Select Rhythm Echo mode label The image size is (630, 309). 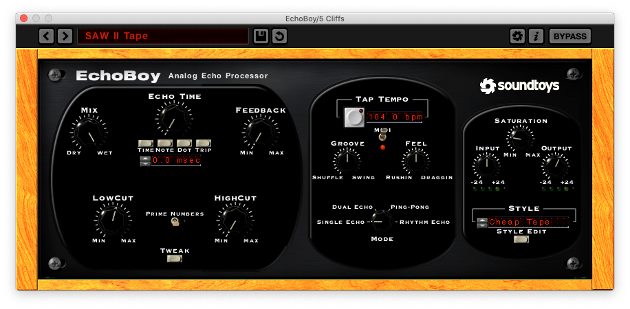[x=424, y=222]
